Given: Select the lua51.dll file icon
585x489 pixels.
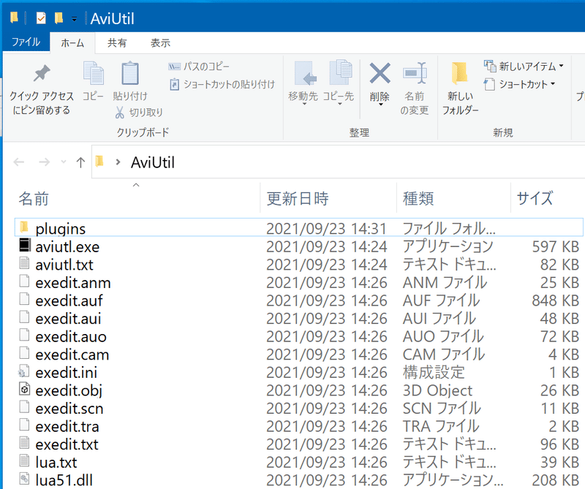Looking at the screenshot, I should click(x=24, y=479).
